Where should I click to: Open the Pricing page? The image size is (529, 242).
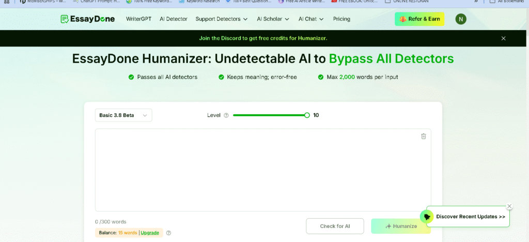pyautogui.click(x=341, y=19)
